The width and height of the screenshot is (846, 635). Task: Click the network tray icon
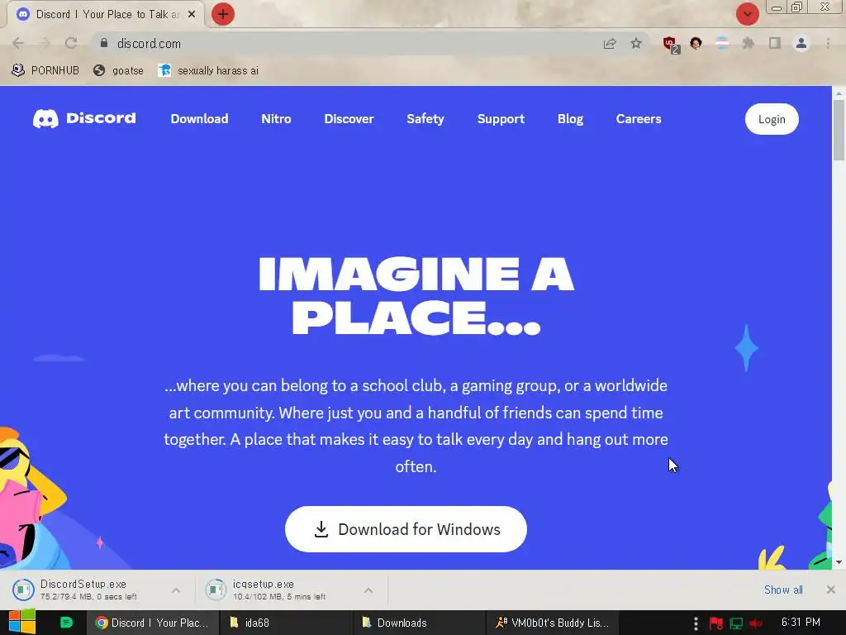tap(736, 623)
